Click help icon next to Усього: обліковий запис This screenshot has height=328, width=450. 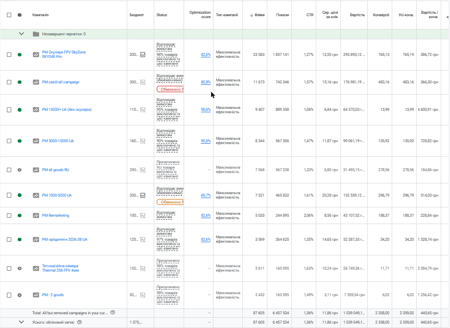[x=79, y=322]
